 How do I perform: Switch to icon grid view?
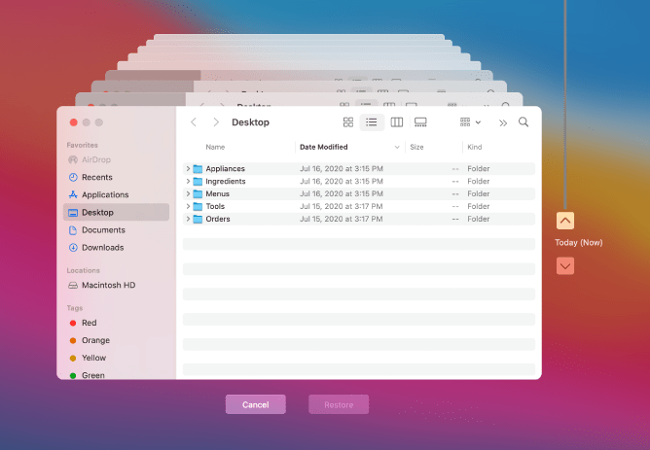pyautogui.click(x=348, y=122)
